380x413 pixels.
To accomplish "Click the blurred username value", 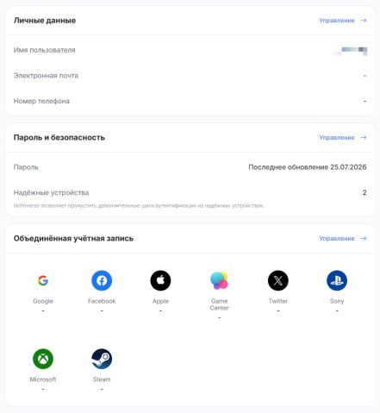I will [x=351, y=51].
